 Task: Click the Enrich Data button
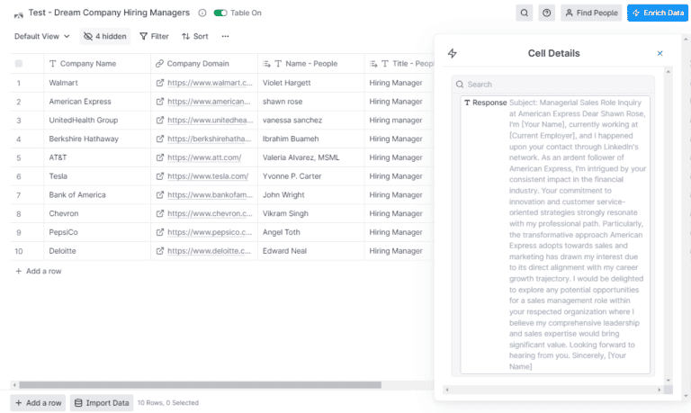(x=657, y=13)
